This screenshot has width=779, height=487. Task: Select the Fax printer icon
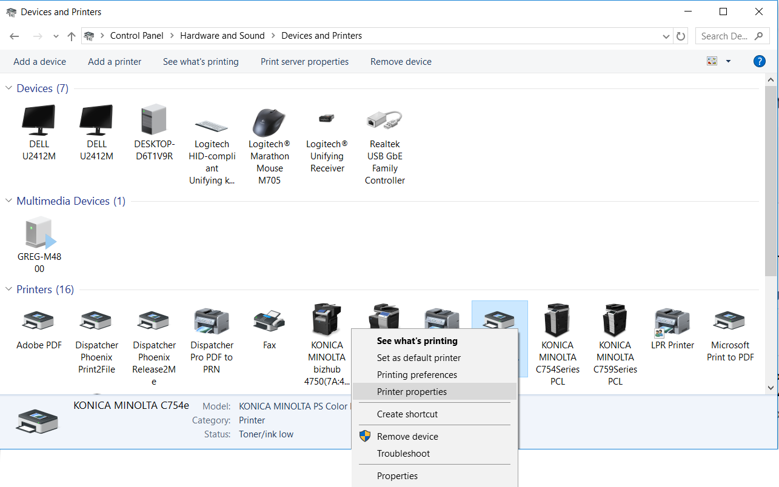269,320
